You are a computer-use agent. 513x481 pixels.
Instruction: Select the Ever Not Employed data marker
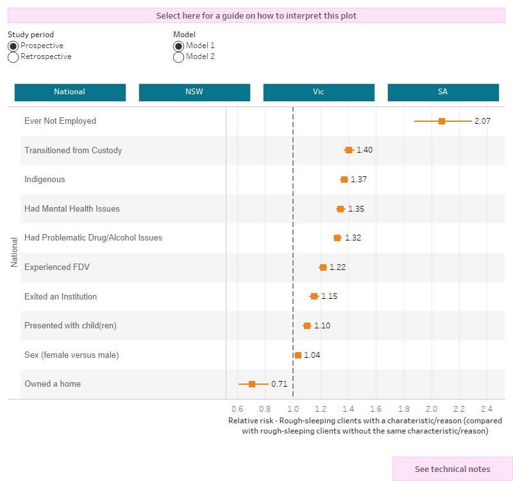(x=441, y=121)
